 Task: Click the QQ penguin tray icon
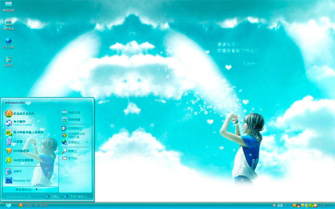[x=298, y=205]
